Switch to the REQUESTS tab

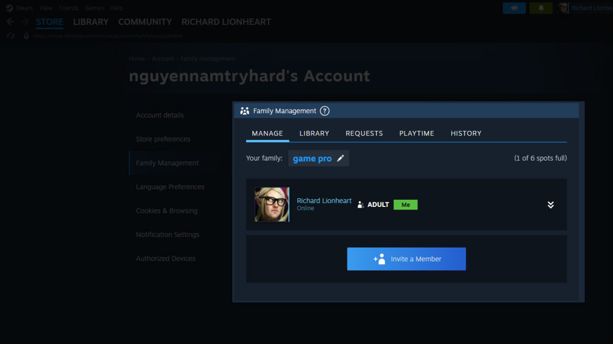(364, 134)
